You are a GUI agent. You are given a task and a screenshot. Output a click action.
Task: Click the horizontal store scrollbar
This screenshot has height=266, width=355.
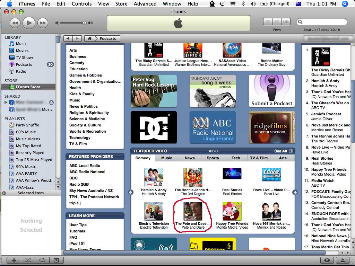tap(195, 252)
